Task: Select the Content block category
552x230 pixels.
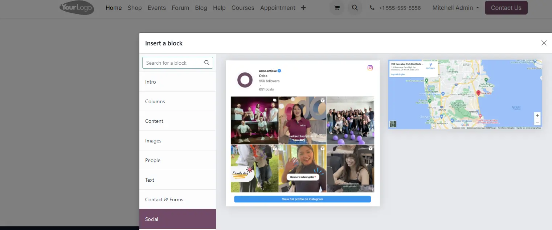Action: (178, 121)
